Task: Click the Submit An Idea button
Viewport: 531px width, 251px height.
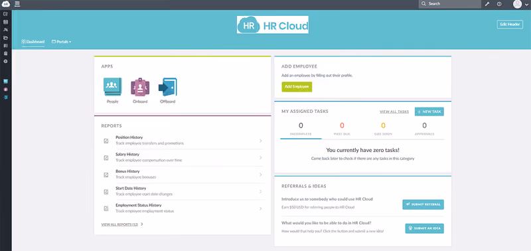Action: click(424, 228)
